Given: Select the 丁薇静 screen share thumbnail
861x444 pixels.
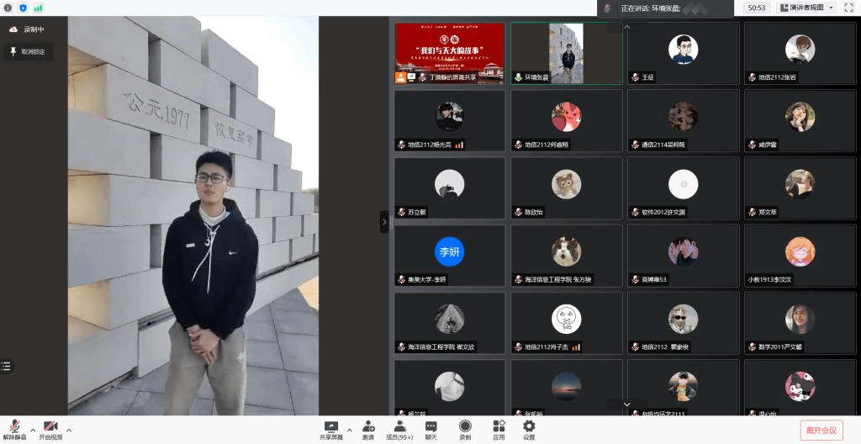Looking at the screenshot, I should point(450,52).
